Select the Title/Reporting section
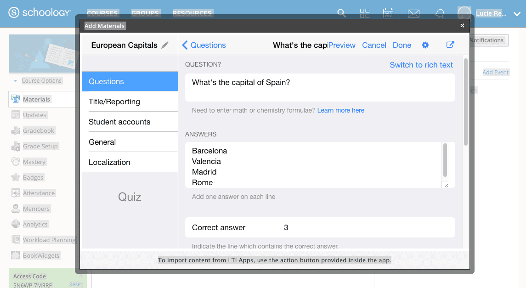526x288 pixels. pyautogui.click(x=130, y=102)
